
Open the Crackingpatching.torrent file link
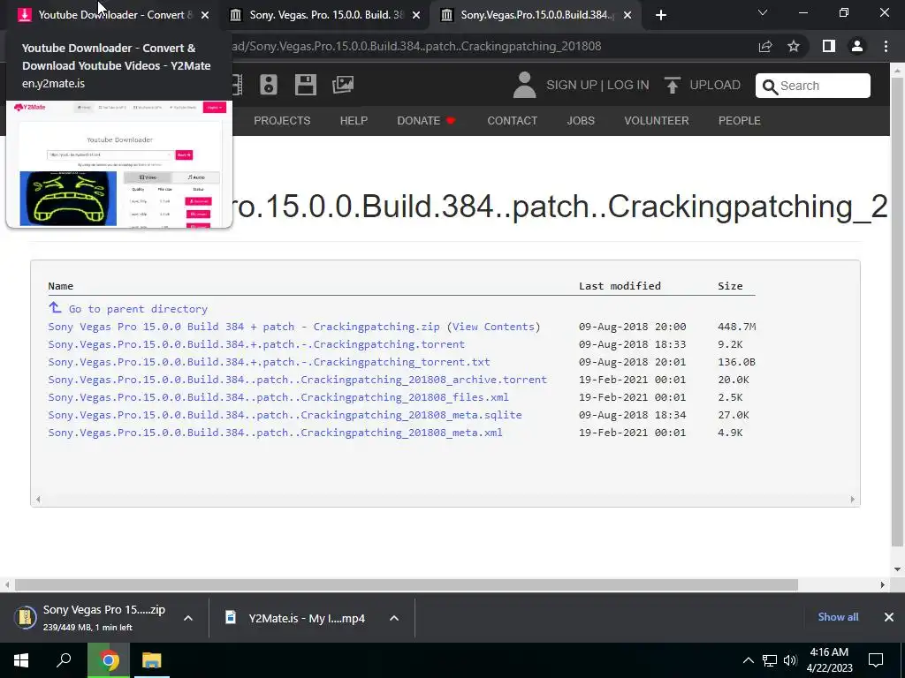click(x=256, y=344)
